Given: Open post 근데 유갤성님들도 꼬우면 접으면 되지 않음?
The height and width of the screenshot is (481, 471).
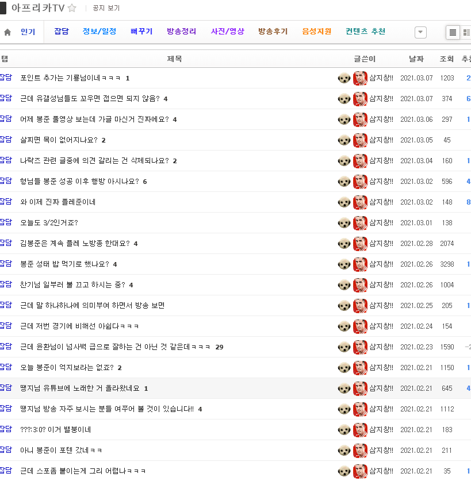Looking at the screenshot, I should pos(90,98).
